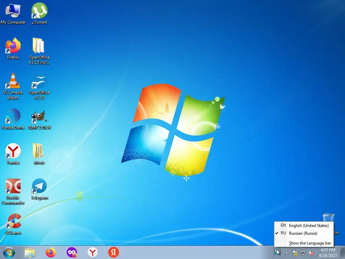
Task: Select the GIMP 2.10.34 desktop shortcut
Action: [39, 120]
